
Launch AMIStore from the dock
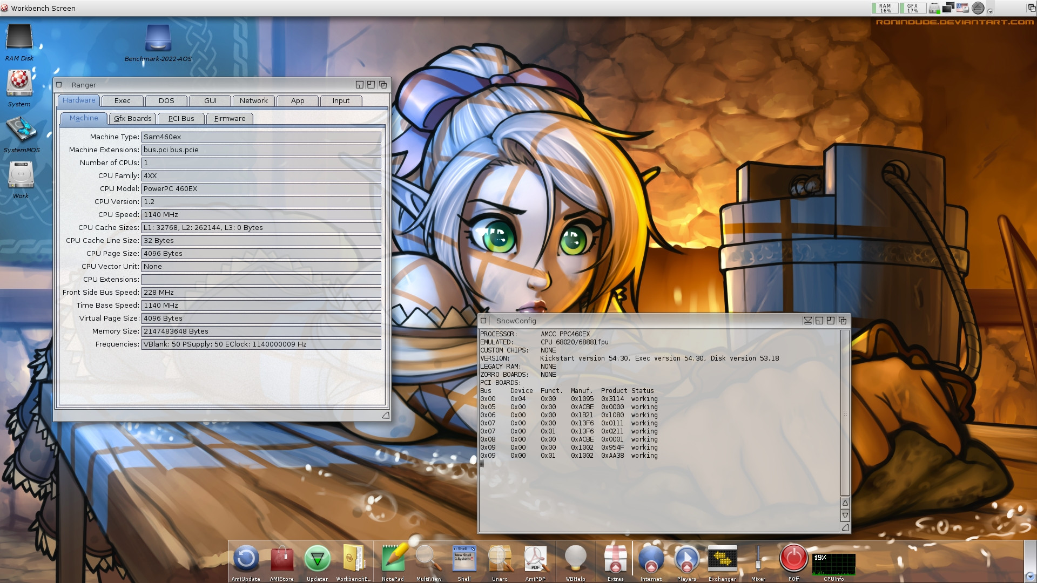281,559
